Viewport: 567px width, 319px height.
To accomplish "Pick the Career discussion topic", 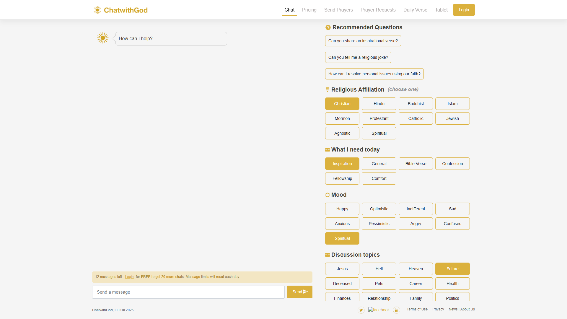I will pos(416,284).
